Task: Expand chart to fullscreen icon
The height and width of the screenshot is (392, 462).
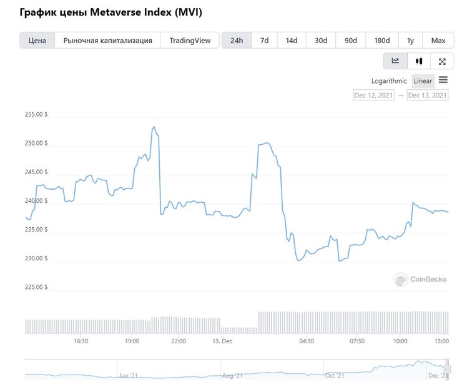Action: [442, 61]
